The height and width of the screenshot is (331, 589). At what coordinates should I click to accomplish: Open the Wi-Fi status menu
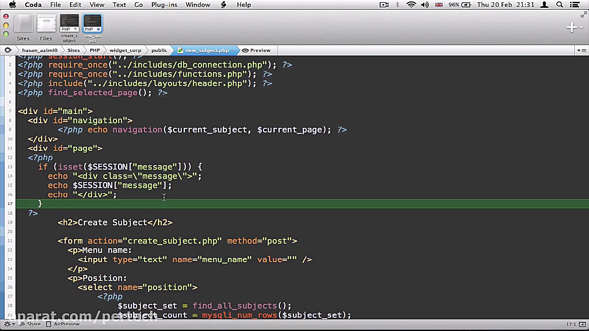[x=411, y=5]
